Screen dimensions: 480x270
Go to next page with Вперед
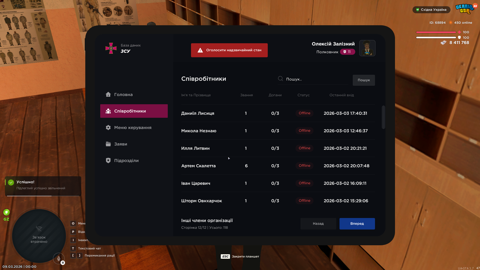(x=357, y=223)
